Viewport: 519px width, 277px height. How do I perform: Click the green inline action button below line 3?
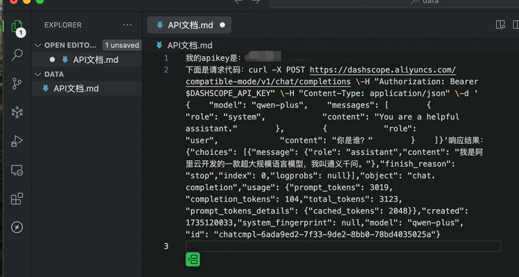[x=193, y=259]
